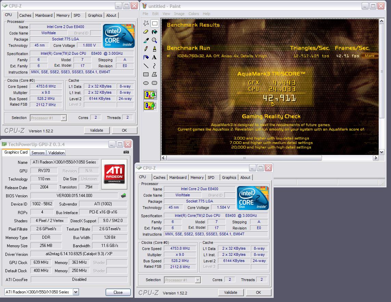Pick the Rectangle shape tool
This screenshot has height=302, width=391.
(x=146, y=74)
